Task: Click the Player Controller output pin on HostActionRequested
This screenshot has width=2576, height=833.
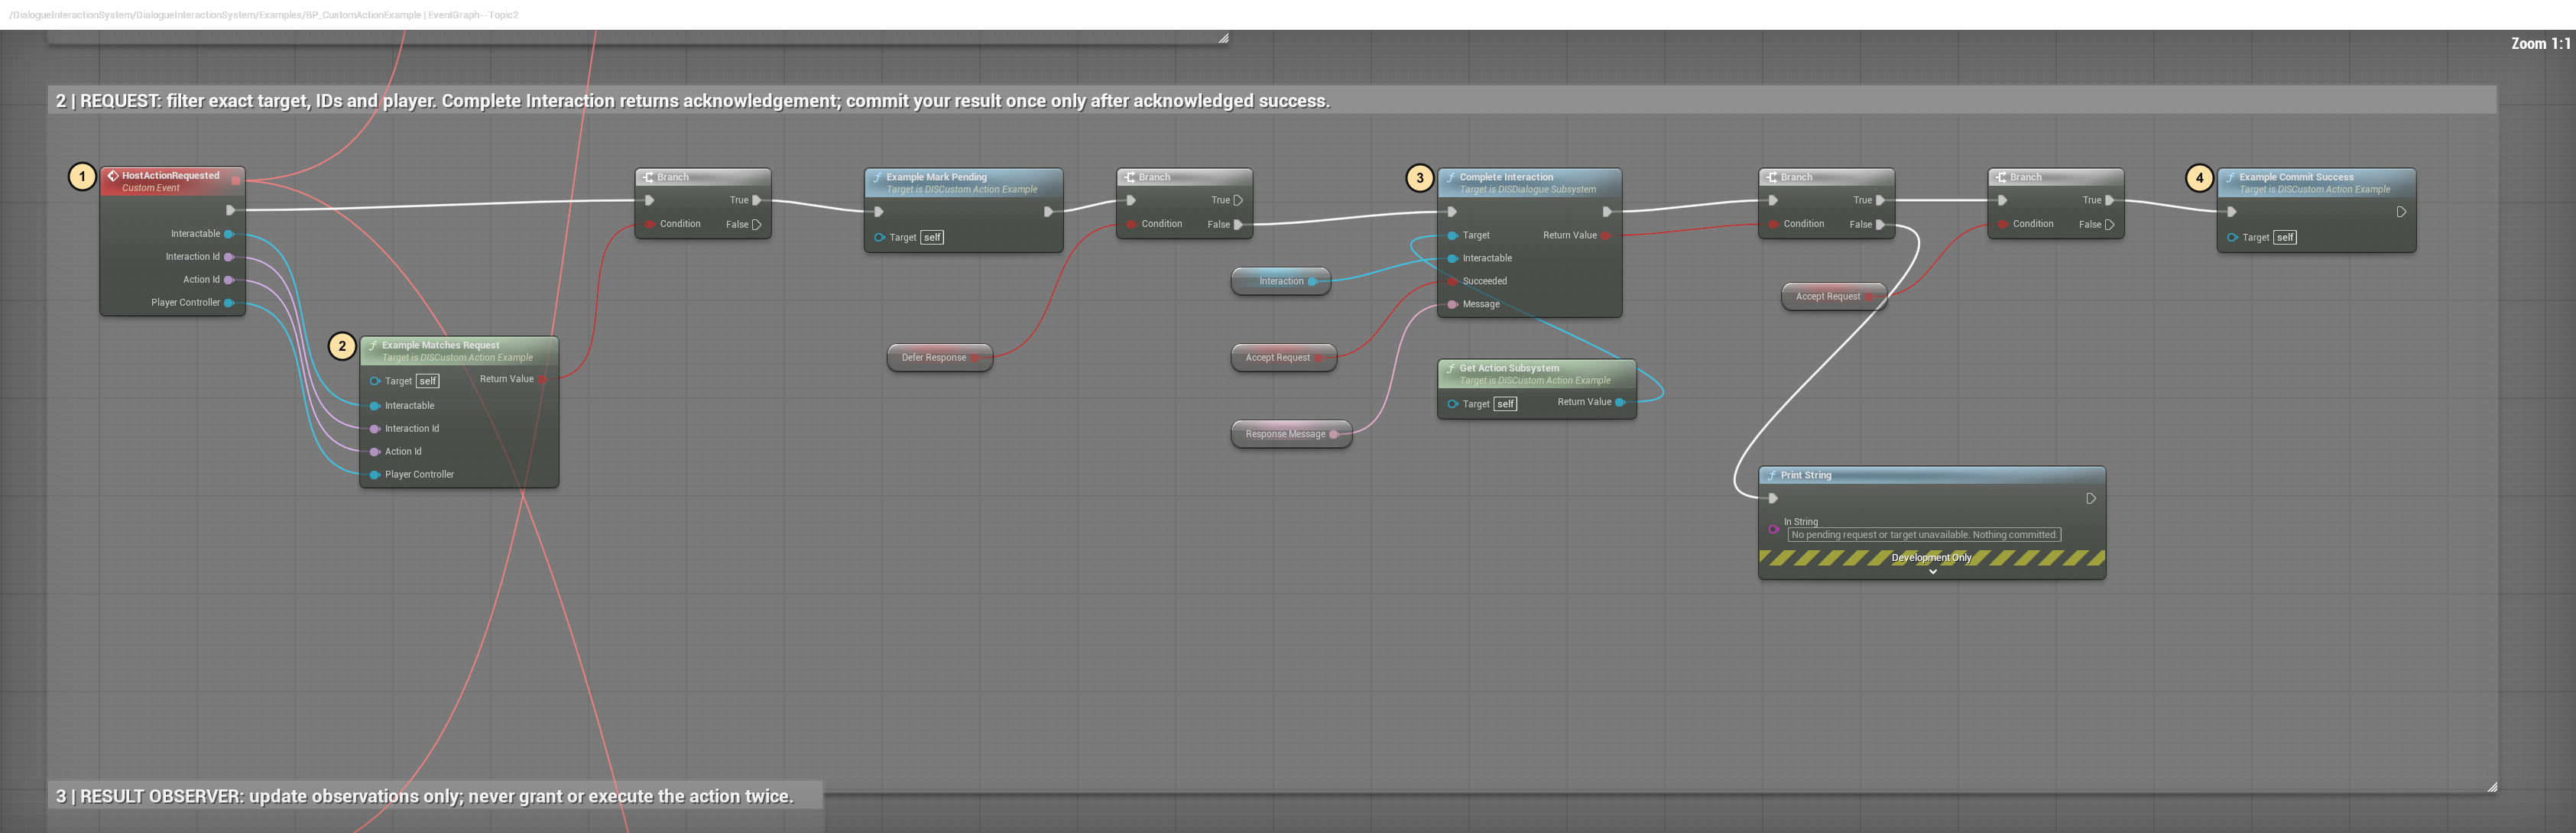Action: point(229,303)
